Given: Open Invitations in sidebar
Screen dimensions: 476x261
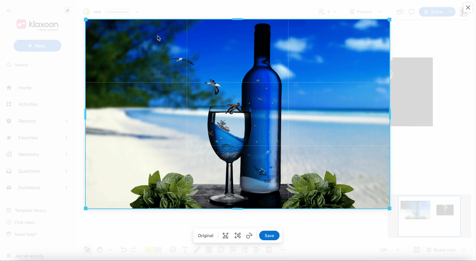Looking at the screenshot, I should [29, 188].
